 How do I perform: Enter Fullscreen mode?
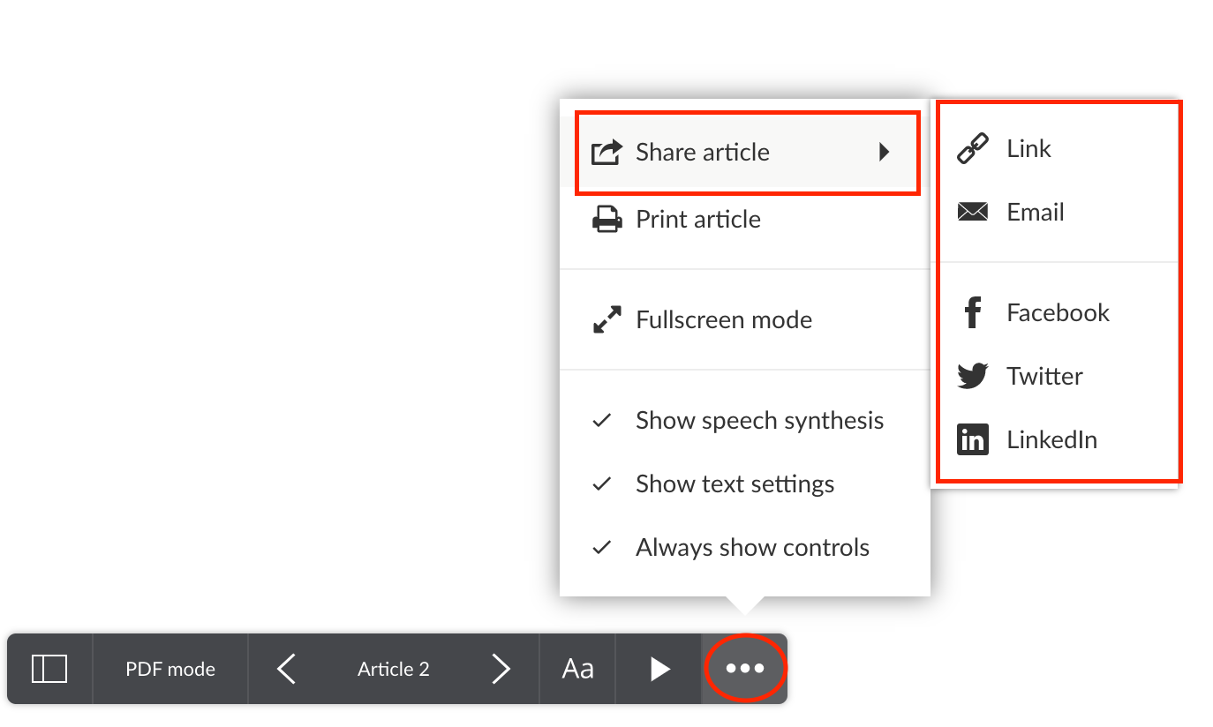click(x=723, y=320)
